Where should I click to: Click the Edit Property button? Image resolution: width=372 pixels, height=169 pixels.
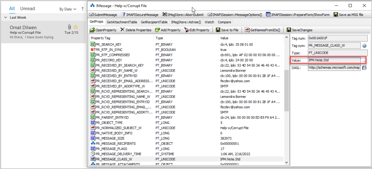pos(197,30)
